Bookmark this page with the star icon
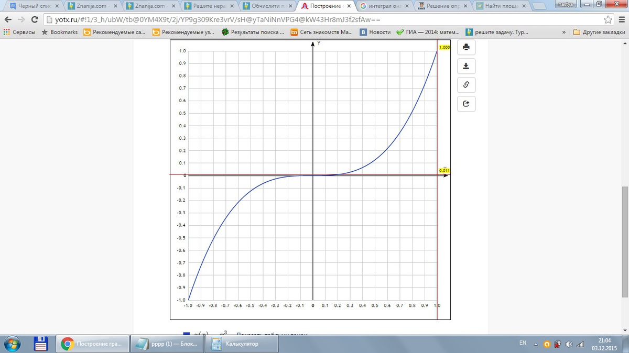Image resolution: width=629 pixels, height=353 pixels. tap(608, 19)
